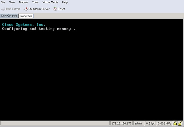The width and height of the screenshot is (184, 127).
Task: Open the Tools menu
Action: [x=35, y=2]
